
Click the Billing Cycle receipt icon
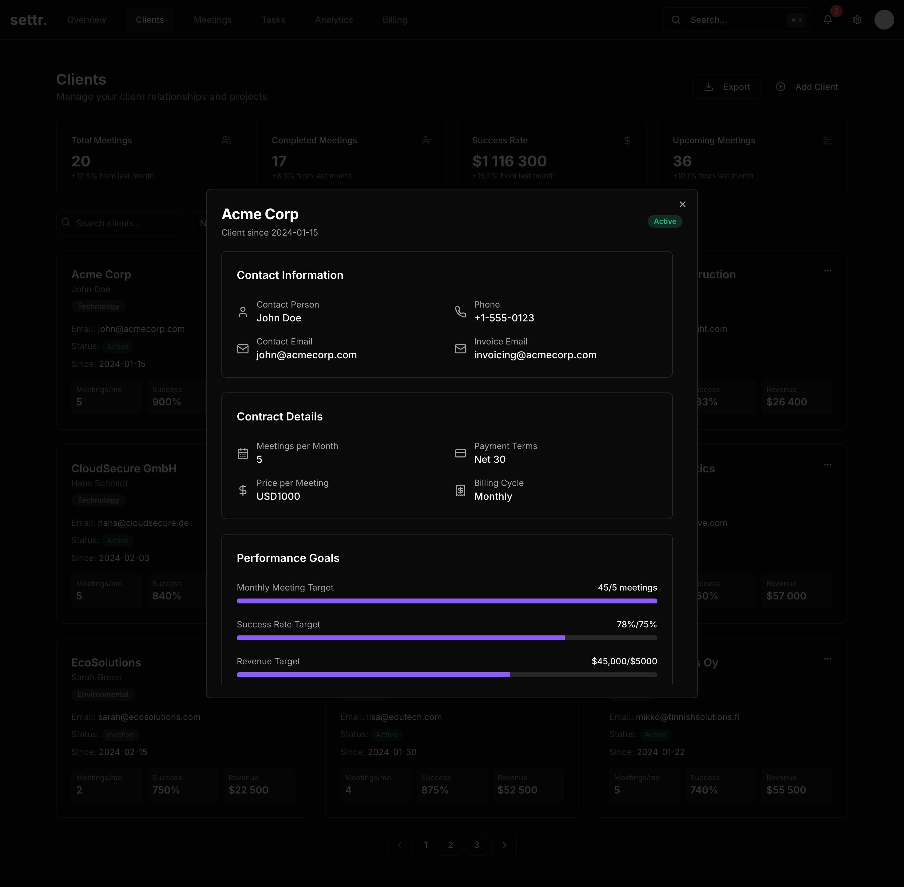click(460, 490)
